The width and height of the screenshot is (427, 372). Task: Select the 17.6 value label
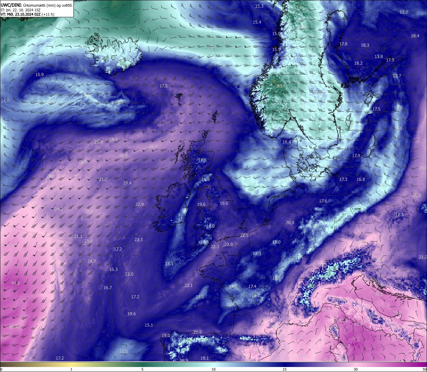(x=323, y=201)
